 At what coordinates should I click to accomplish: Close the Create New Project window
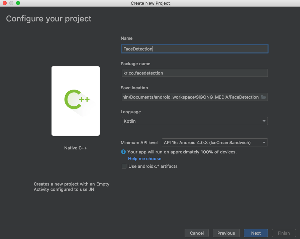click(x=5, y=3)
